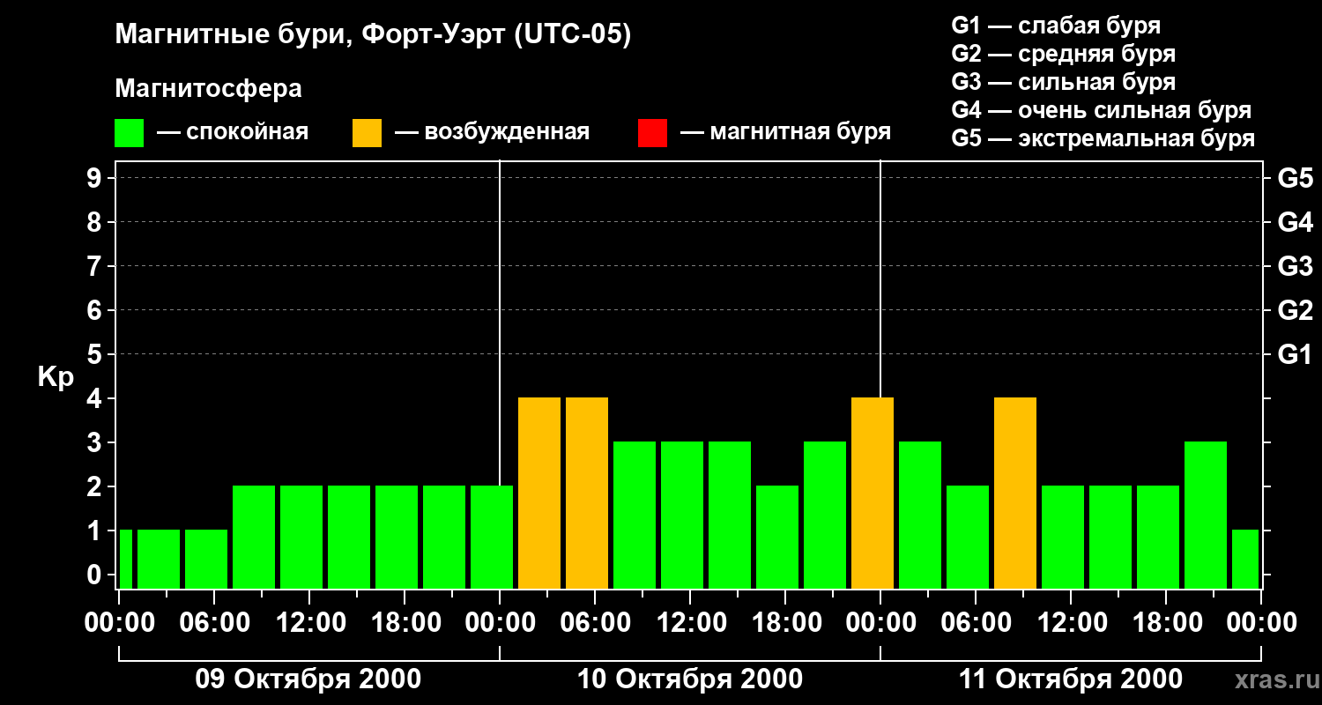Select the chart title 'Магнитные бури, Форт-Уэрт (UTC-05)'

tap(373, 35)
